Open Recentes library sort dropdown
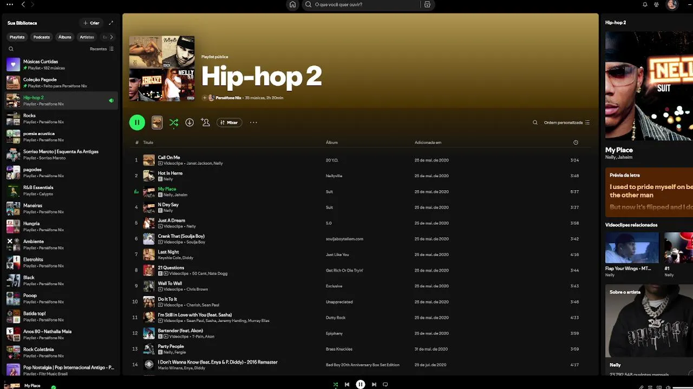This screenshot has height=389, width=693. coord(102,49)
